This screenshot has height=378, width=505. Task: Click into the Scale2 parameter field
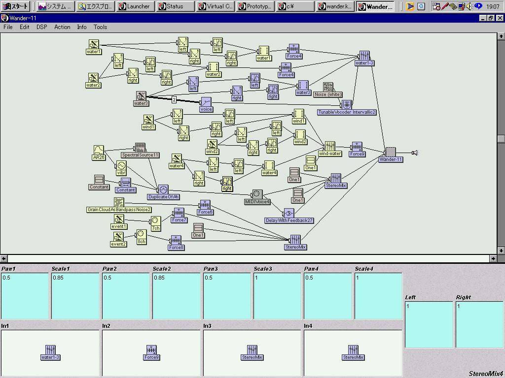[177, 296]
